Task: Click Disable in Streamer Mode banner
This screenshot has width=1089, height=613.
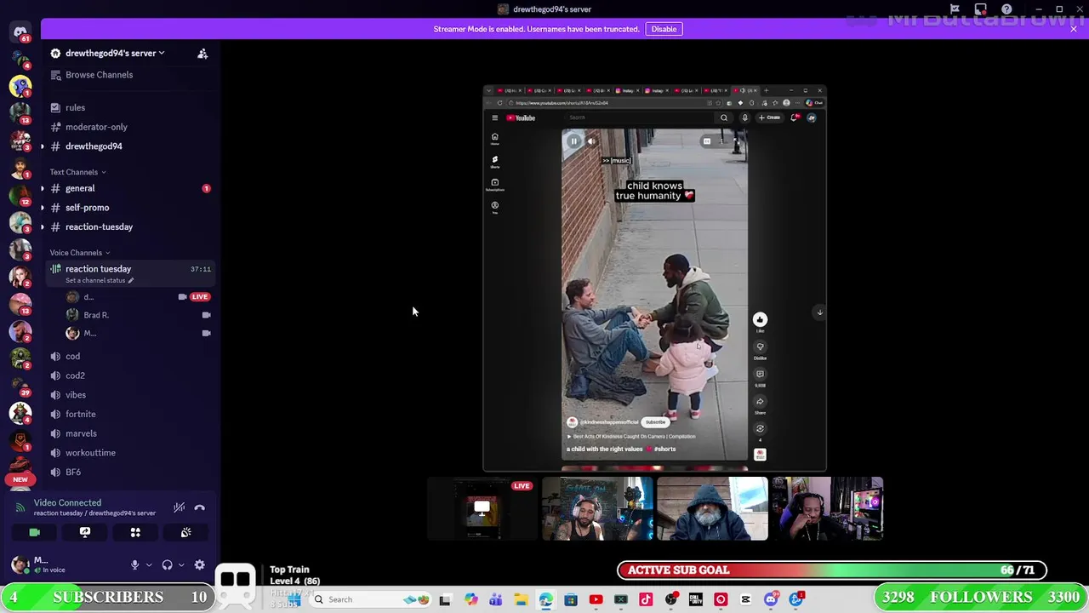Action: [664, 29]
